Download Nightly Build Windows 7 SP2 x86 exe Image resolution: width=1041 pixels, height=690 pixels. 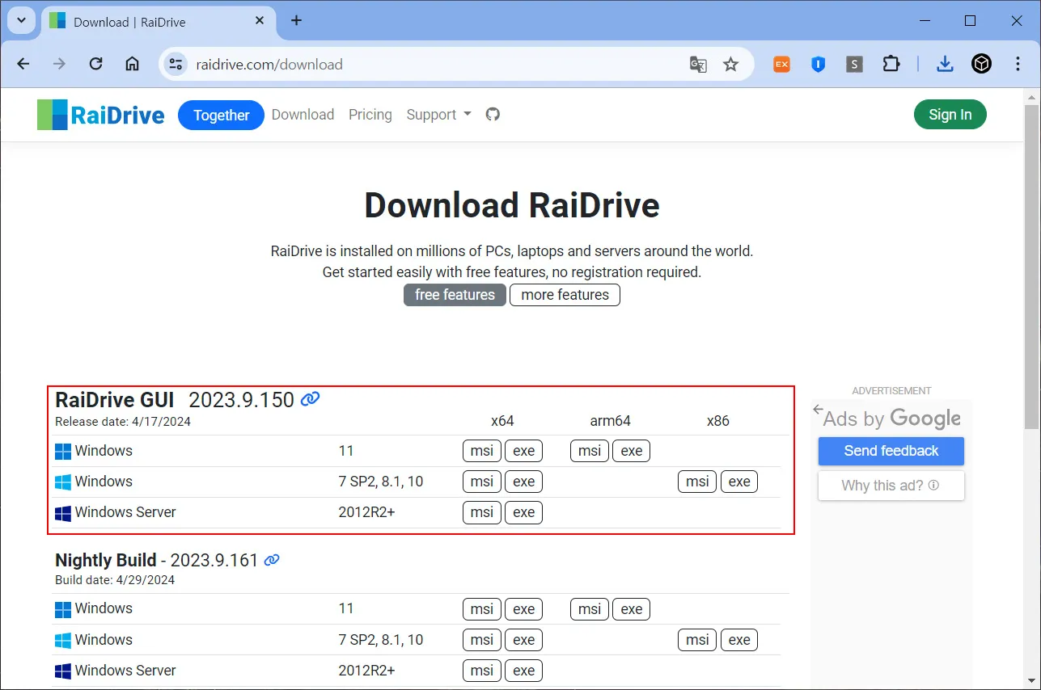pos(739,640)
